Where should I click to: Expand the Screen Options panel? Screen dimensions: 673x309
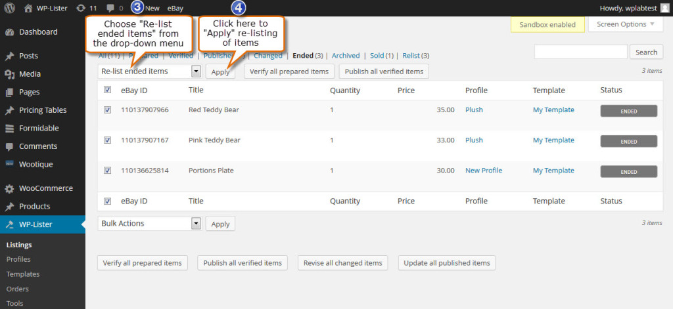click(626, 24)
